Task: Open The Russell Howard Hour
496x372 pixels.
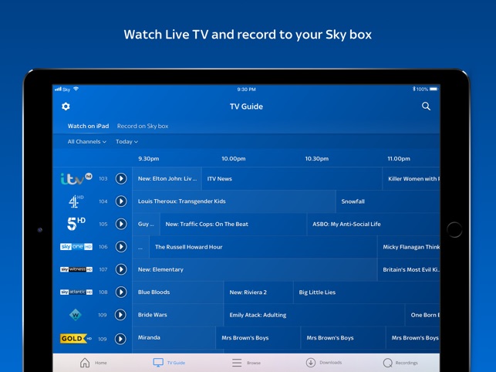Action: [263, 247]
